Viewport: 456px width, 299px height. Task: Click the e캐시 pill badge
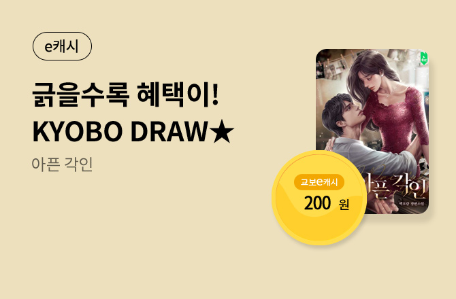click(x=62, y=46)
